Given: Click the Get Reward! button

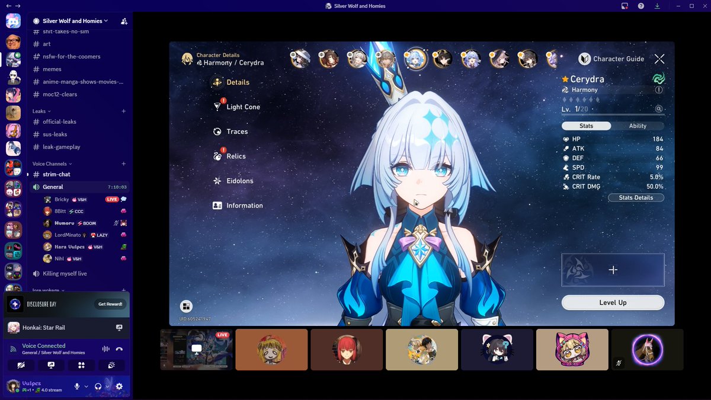Looking at the screenshot, I should coord(110,304).
